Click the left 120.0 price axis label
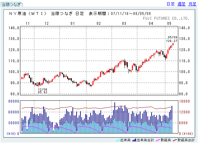This screenshot has height=143, width=198. click(x=14, y=50)
